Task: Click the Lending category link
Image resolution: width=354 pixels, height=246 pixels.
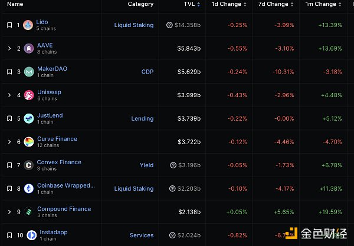Action: pos(142,118)
